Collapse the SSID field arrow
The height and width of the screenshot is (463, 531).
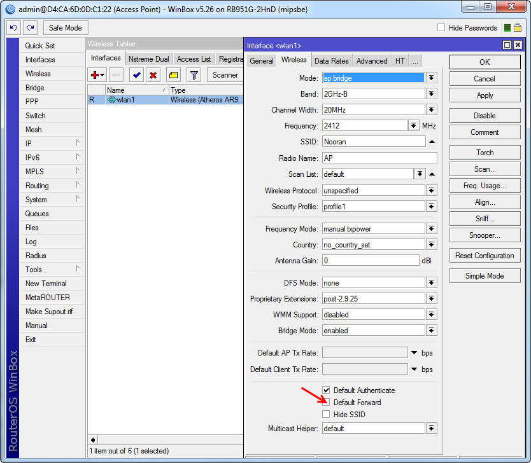click(432, 142)
